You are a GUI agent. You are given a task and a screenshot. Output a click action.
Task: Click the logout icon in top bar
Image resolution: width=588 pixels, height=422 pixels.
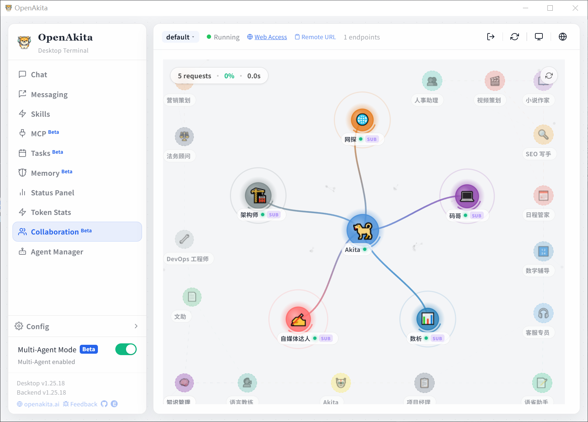click(491, 37)
